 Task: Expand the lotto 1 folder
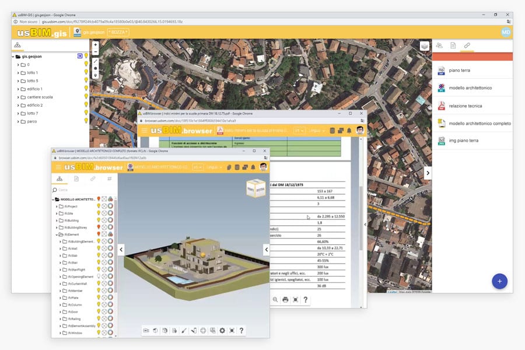click(x=18, y=73)
